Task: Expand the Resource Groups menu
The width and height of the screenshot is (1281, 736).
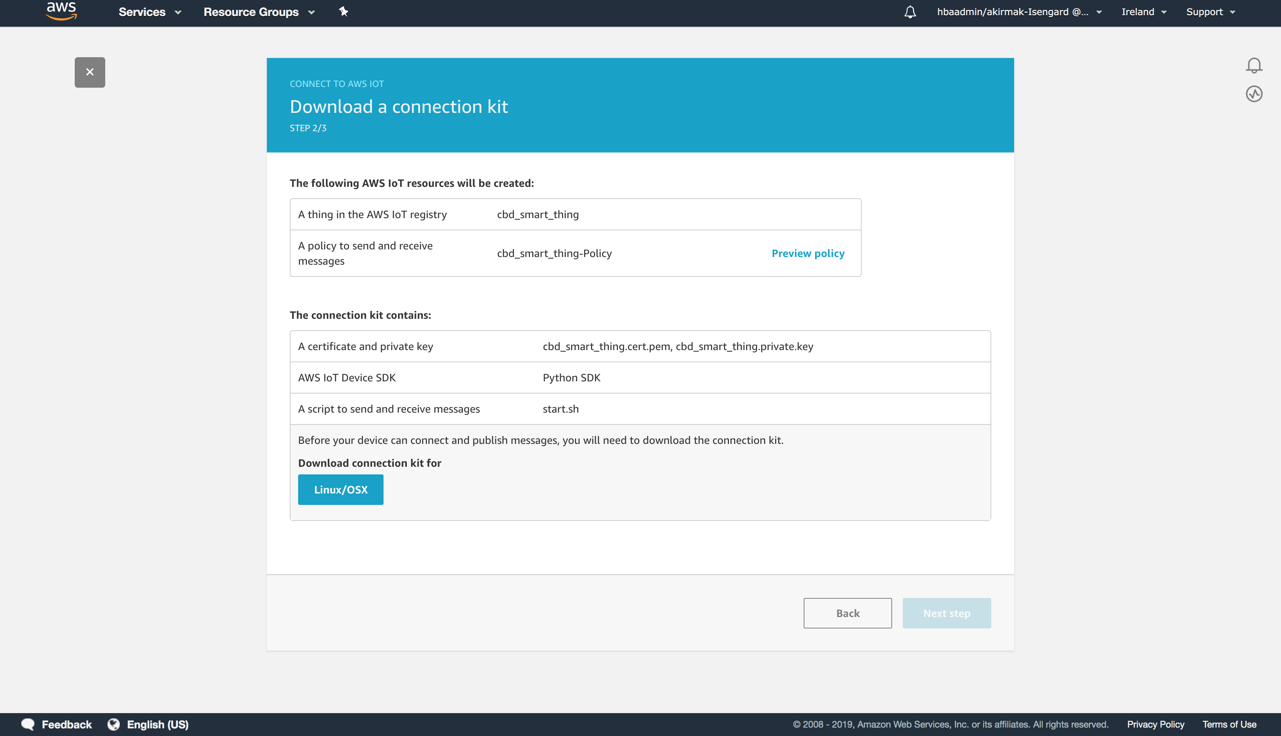Action: coord(259,12)
